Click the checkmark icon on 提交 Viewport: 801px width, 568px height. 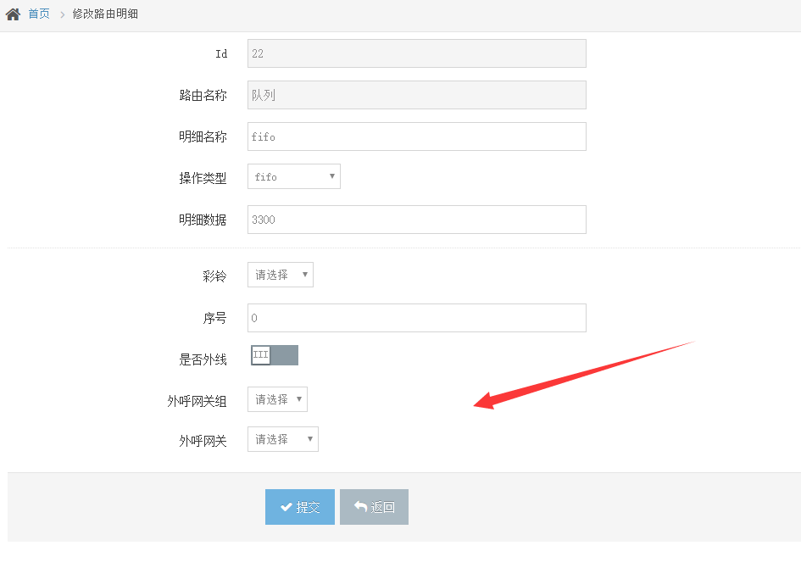(x=286, y=507)
